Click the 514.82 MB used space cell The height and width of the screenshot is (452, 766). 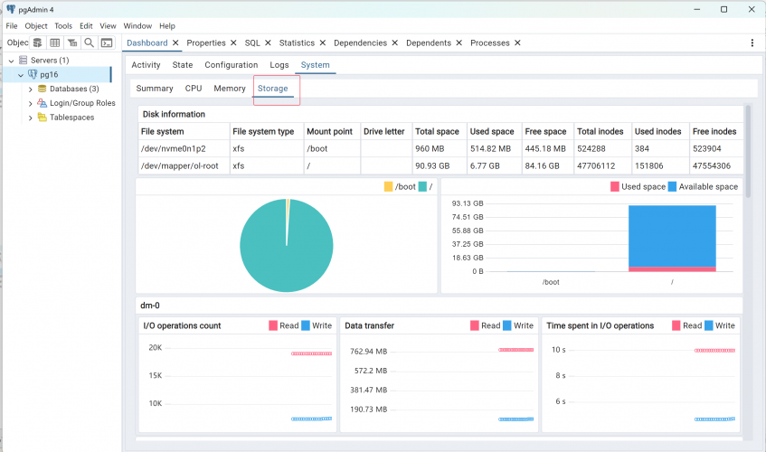click(495, 148)
